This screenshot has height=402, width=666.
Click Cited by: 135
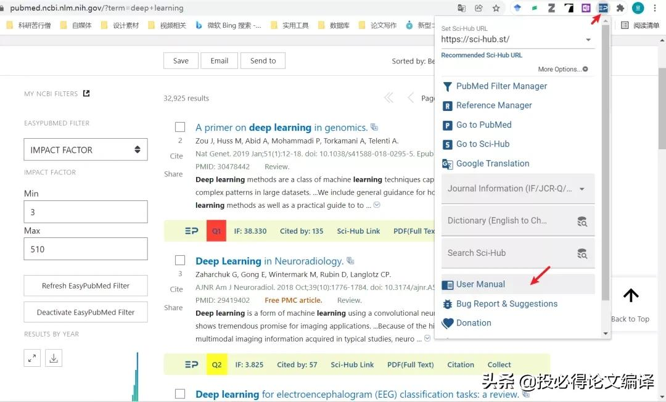coord(302,231)
